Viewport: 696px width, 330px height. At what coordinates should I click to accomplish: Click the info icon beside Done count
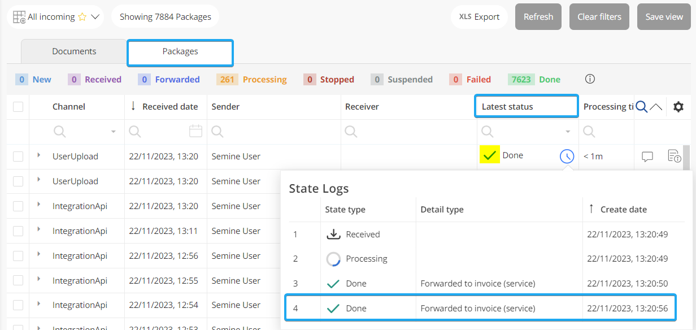pyautogui.click(x=590, y=79)
